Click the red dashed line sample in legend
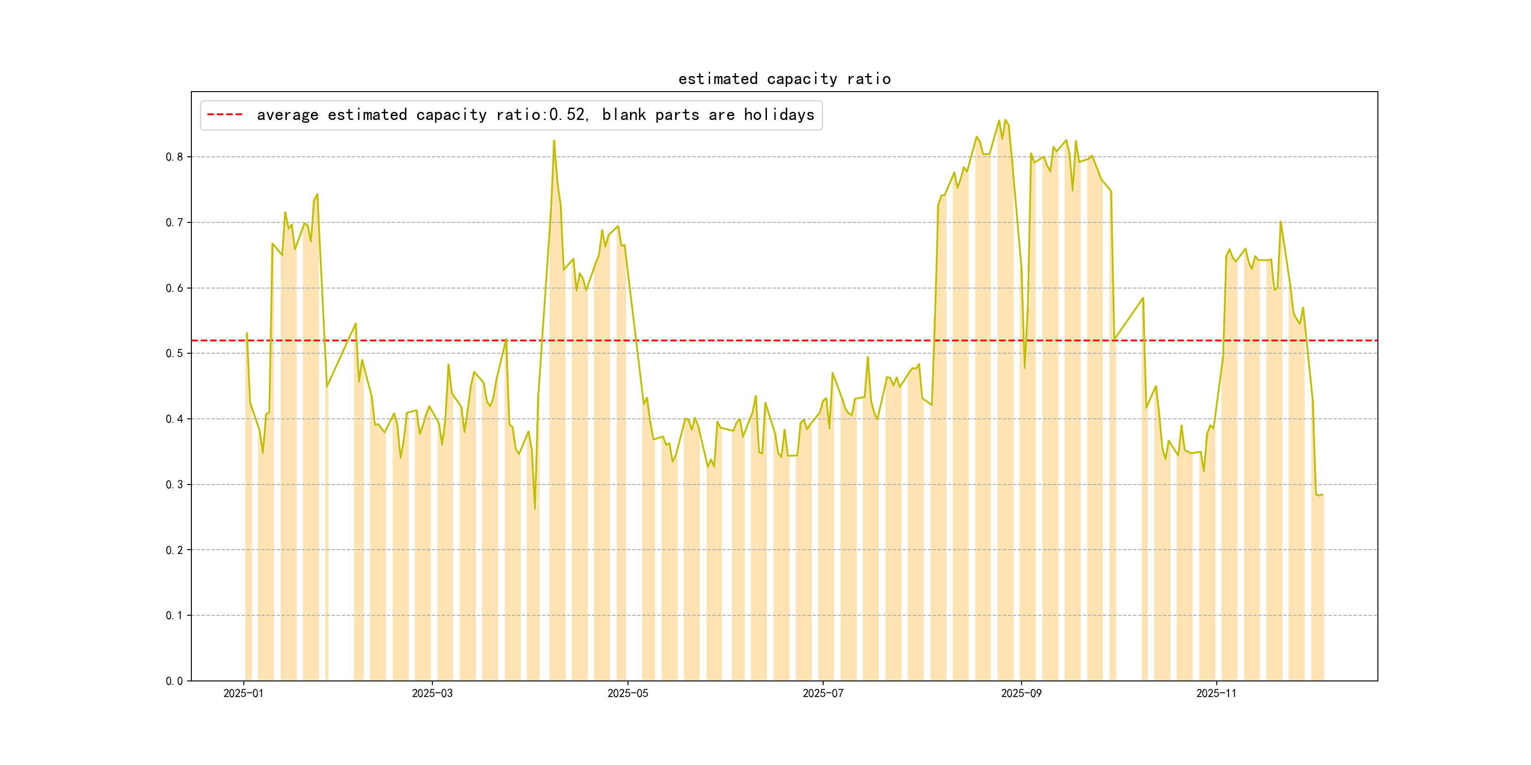The width and height of the screenshot is (1531, 765). [x=224, y=115]
